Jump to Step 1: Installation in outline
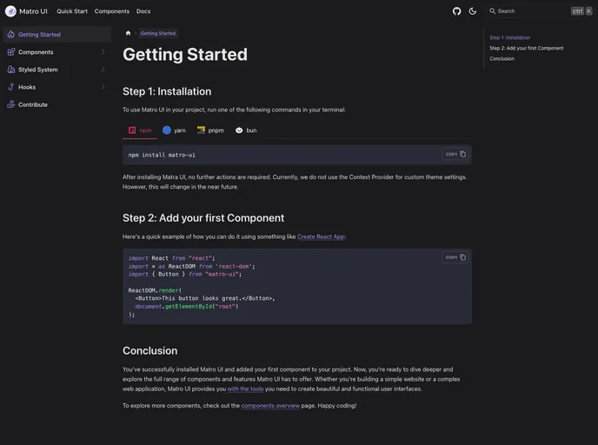The height and width of the screenshot is (445, 598). pos(509,37)
